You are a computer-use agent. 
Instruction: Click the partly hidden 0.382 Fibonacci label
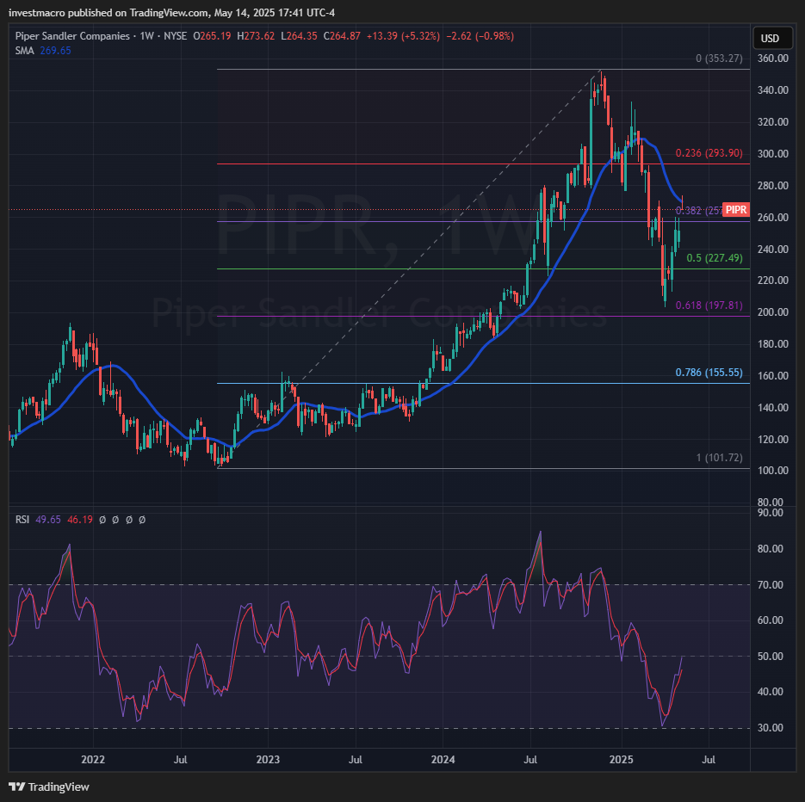[x=699, y=210]
